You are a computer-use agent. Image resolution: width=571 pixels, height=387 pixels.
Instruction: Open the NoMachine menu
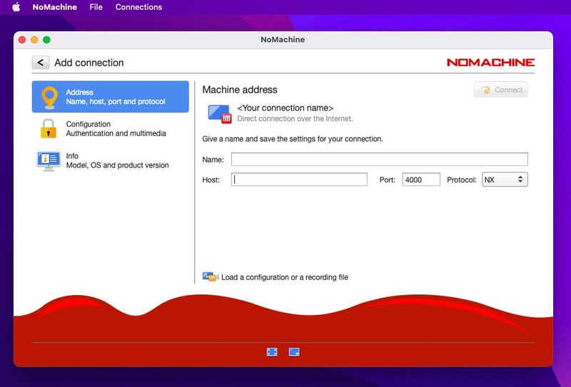pos(55,7)
